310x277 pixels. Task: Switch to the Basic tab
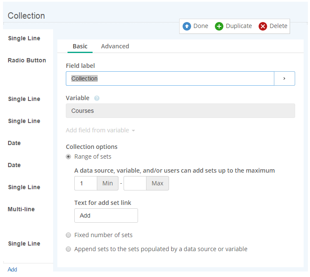(x=80, y=46)
